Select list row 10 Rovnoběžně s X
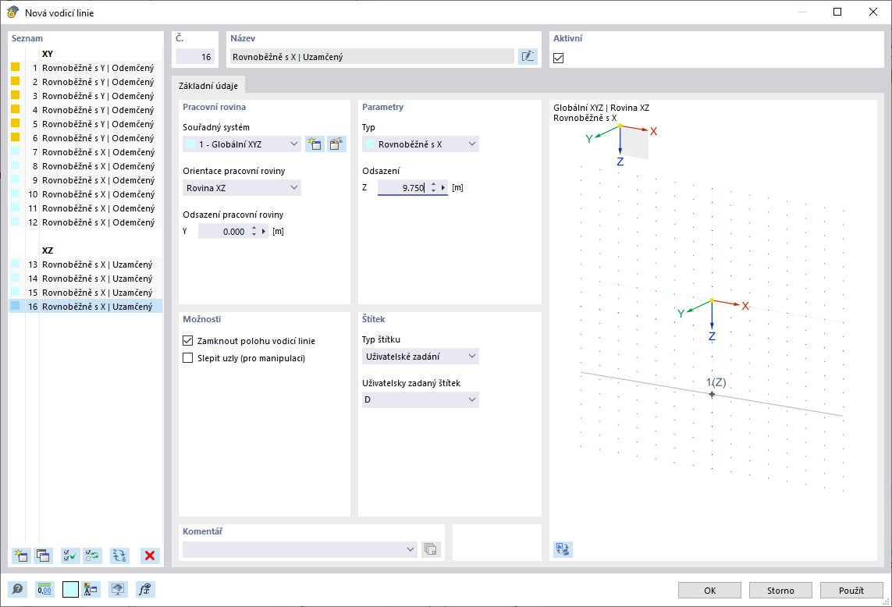This screenshot has width=892, height=607. pos(86,194)
